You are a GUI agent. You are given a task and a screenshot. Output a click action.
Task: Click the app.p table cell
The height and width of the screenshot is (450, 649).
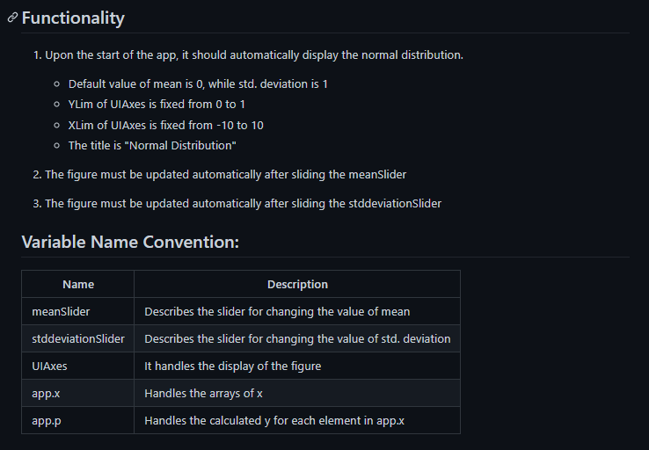[77, 421]
